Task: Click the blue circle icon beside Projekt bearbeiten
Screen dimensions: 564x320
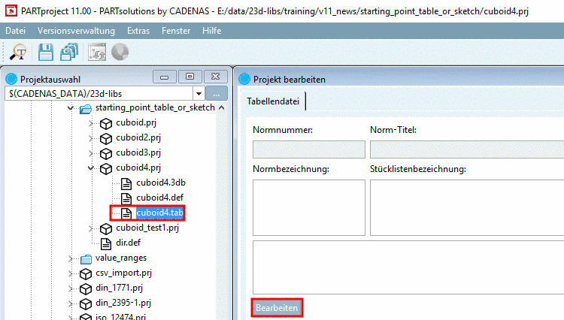Action: (244, 79)
